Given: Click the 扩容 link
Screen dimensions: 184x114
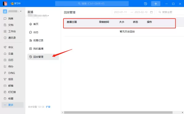Looking at the screenshot, I should pyautogui.click(x=48, y=107).
